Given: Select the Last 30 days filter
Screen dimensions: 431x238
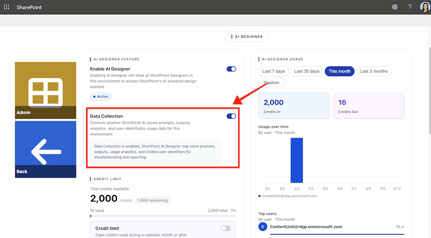Looking at the screenshot, I should click(307, 71).
